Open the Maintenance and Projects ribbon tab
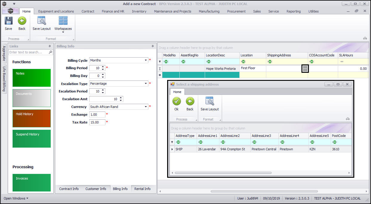This screenshot has width=371, height=204. (173, 11)
